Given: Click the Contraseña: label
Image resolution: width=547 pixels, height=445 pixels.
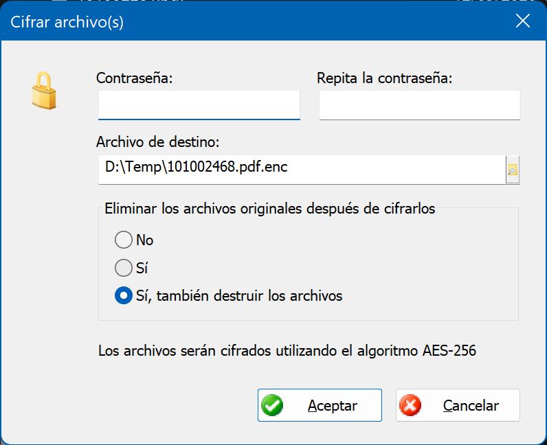Looking at the screenshot, I should (135, 78).
